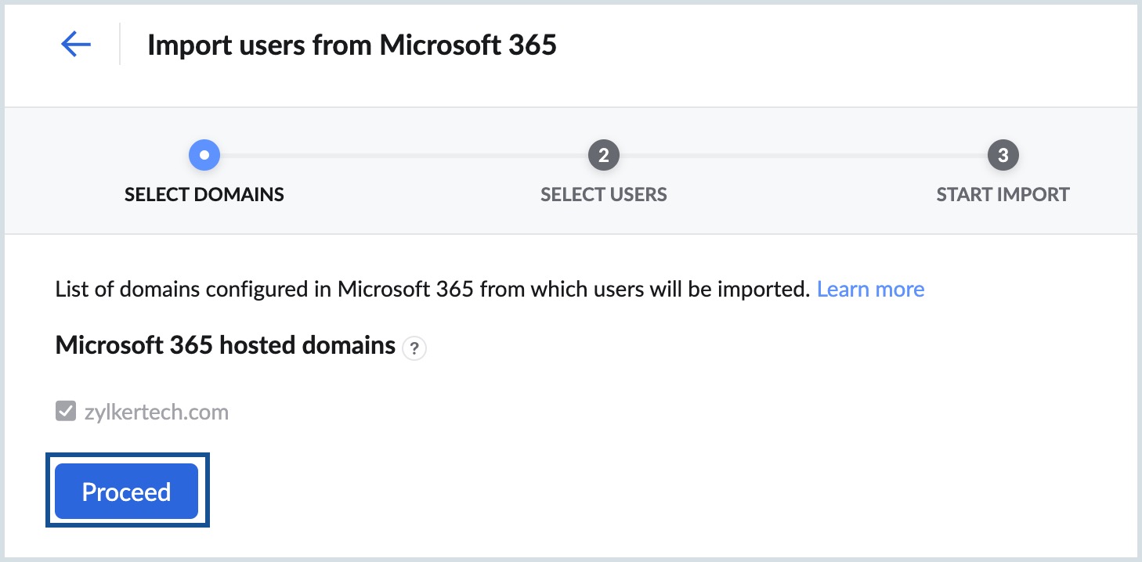Image resolution: width=1142 pixels, height=562 pixels.
Task: Toggle the zylkertech.com domain checkbox
Action: (x=66, y=411)
